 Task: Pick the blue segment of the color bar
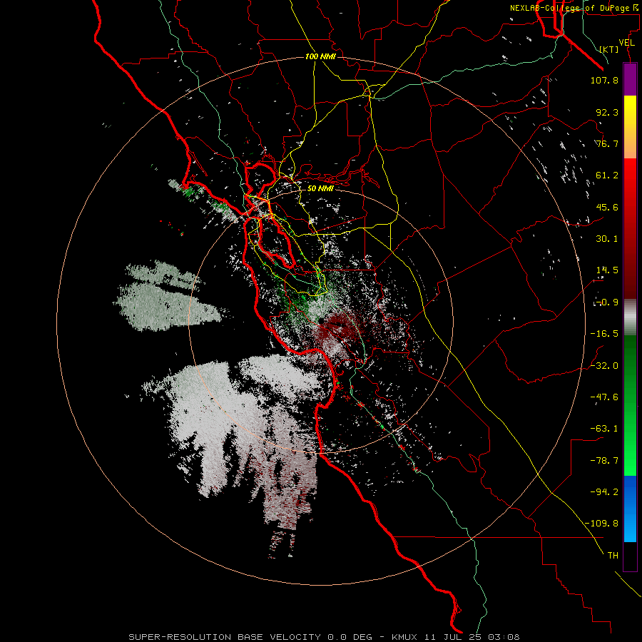630,509
